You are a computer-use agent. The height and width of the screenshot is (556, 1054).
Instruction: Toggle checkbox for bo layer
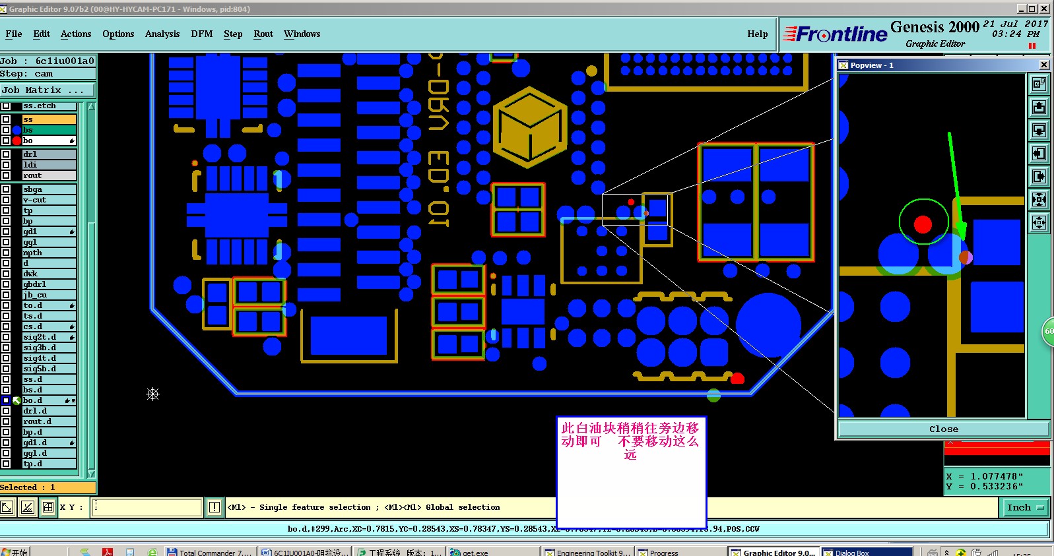(x=6, y=140)
